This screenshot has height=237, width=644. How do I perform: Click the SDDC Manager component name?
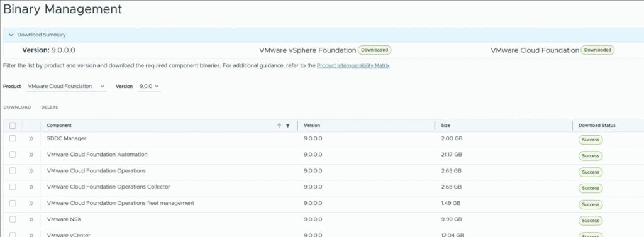[x=67, y=138]
